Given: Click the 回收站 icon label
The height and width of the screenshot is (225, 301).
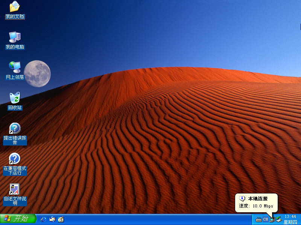Looking at the screenshot, I should [x=15, y=108].
